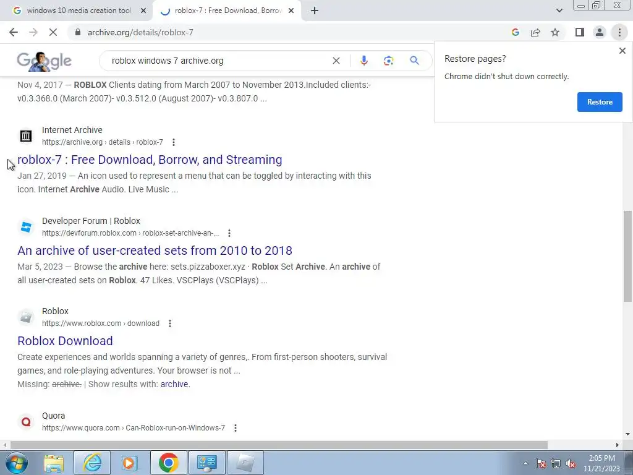
Task: Search by image with Google Lens
Action: [388, 61]
